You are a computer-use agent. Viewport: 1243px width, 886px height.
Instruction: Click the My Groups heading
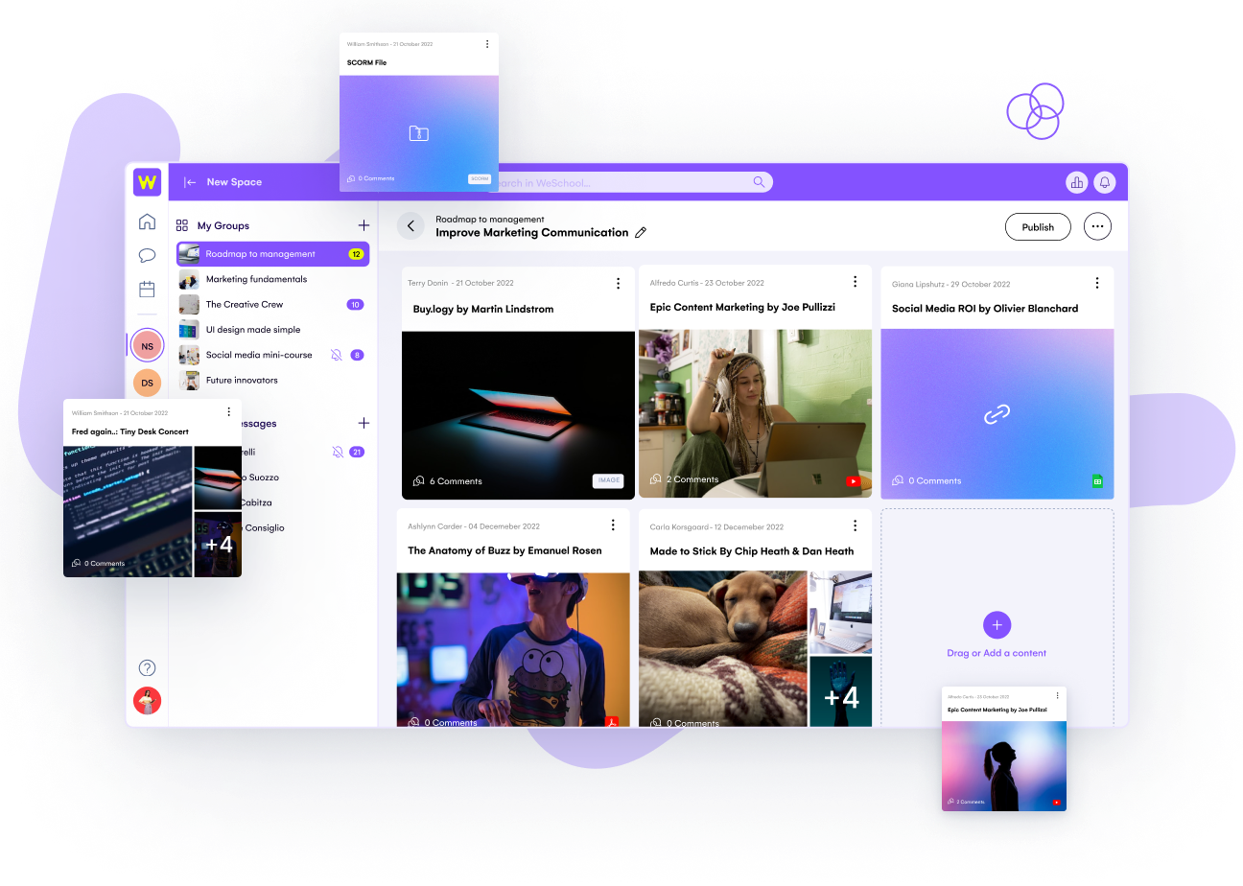point(223,225)
